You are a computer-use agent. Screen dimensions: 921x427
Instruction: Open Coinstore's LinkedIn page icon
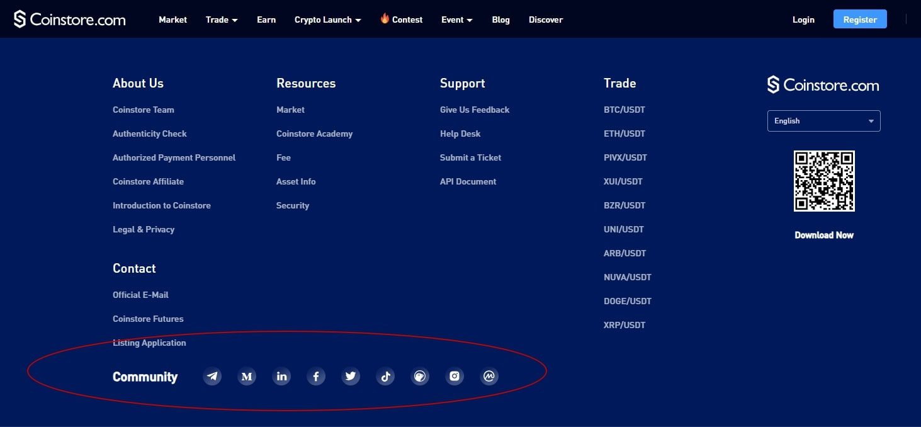(x=281, y=377)
